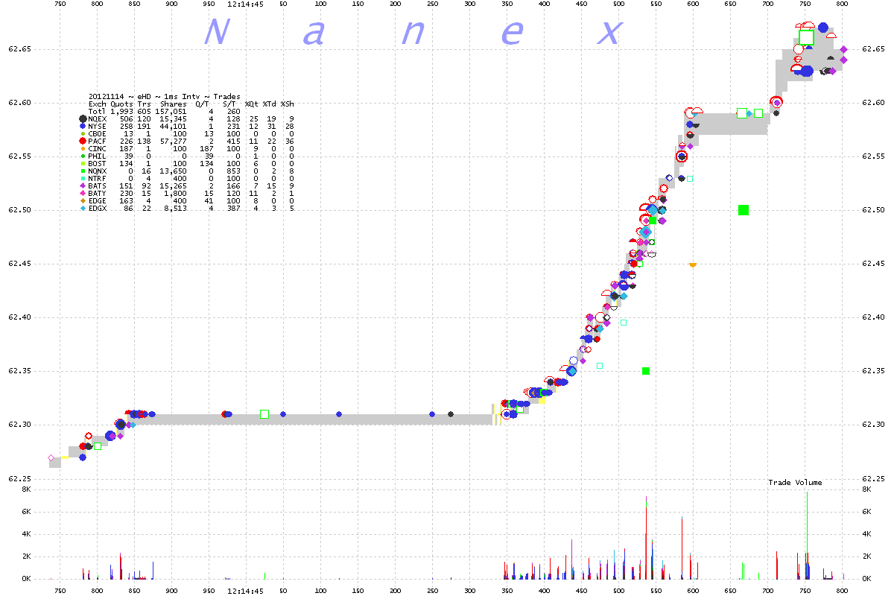Click the BATS purple diamond legend marker
Image resolution: width=894 pixels, height=596 pixels.
[x=82, y=186]
